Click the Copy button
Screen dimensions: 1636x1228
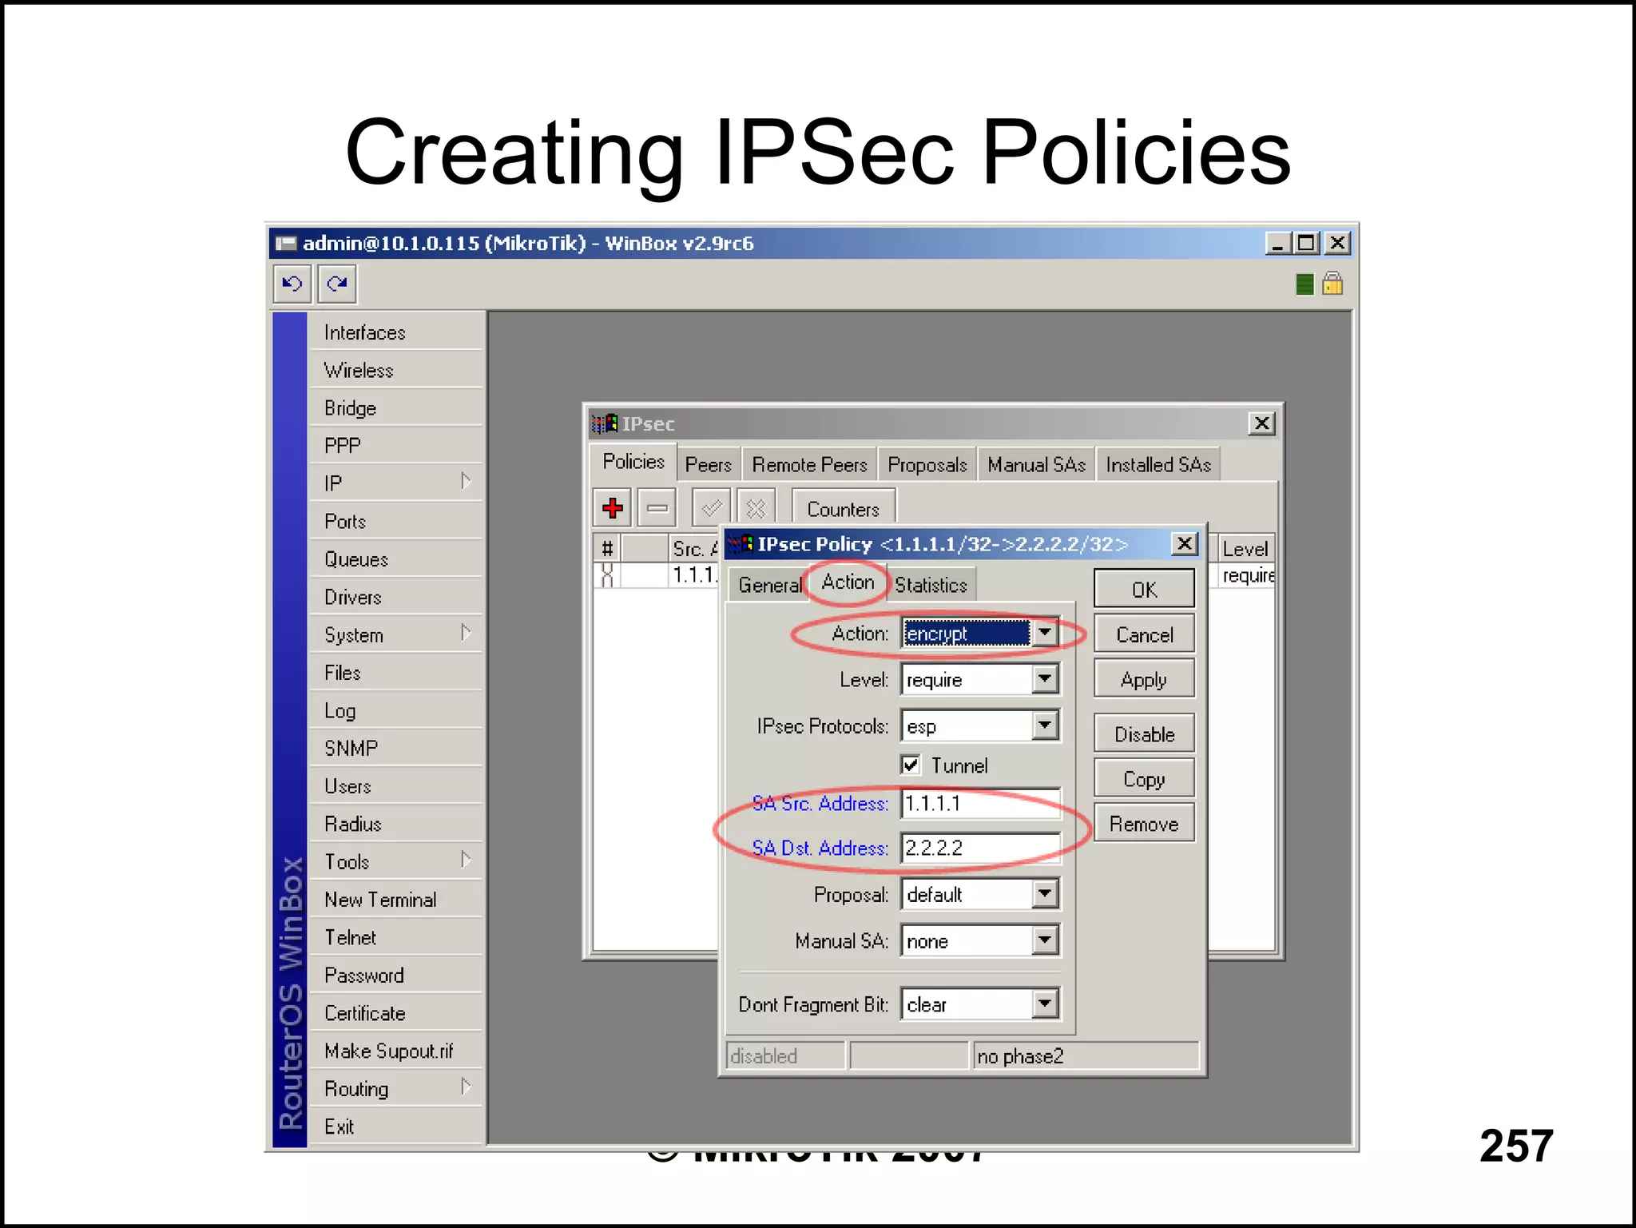tap(1144, 778)
